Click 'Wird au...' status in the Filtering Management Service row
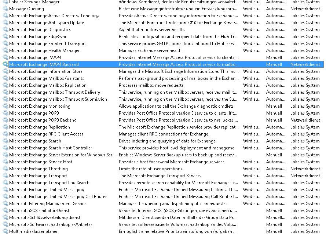Screen dimensions: 326x234 (x=252, y=204)
